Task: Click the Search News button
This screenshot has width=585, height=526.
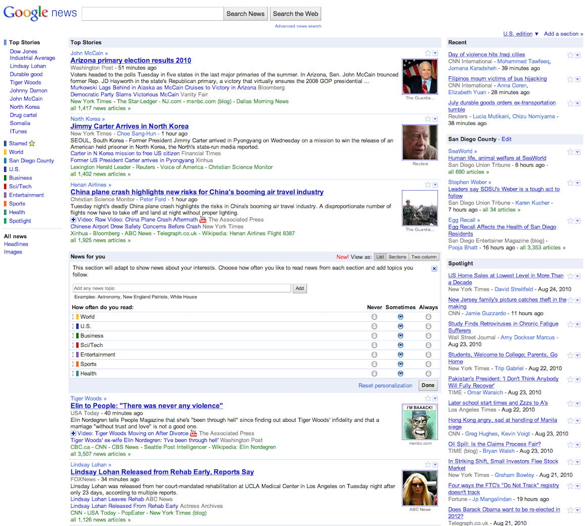Action: pos(245,14)
